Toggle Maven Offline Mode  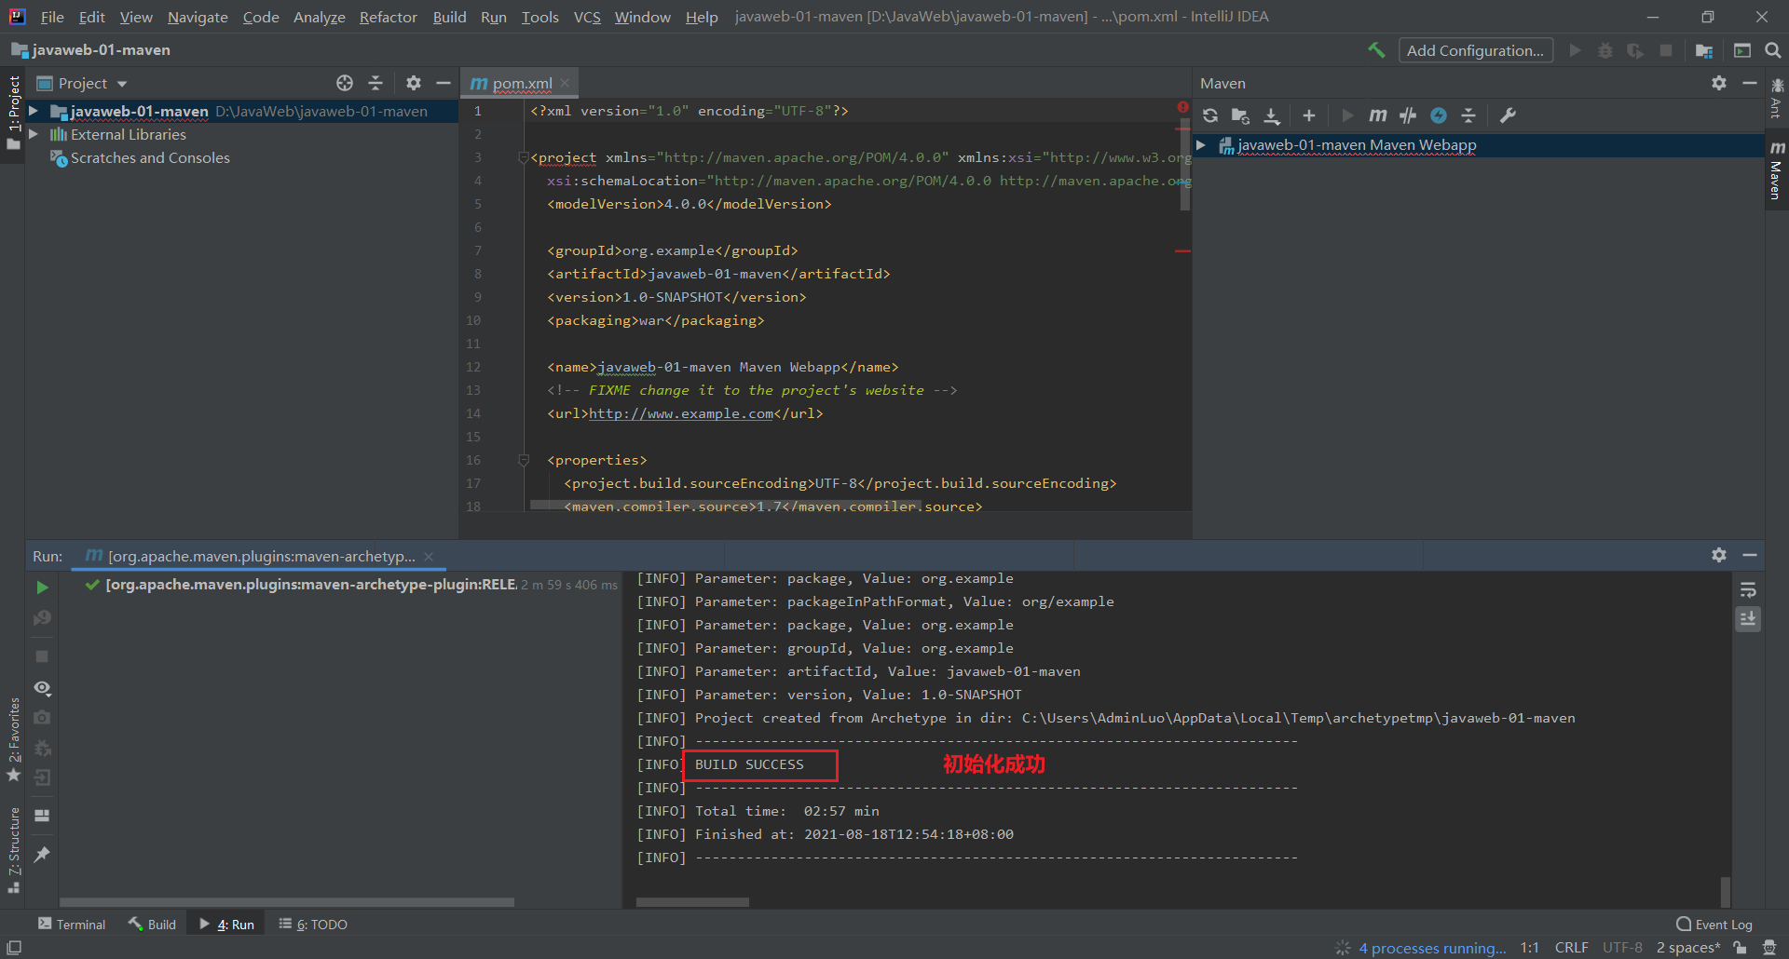coord(1408,115)
